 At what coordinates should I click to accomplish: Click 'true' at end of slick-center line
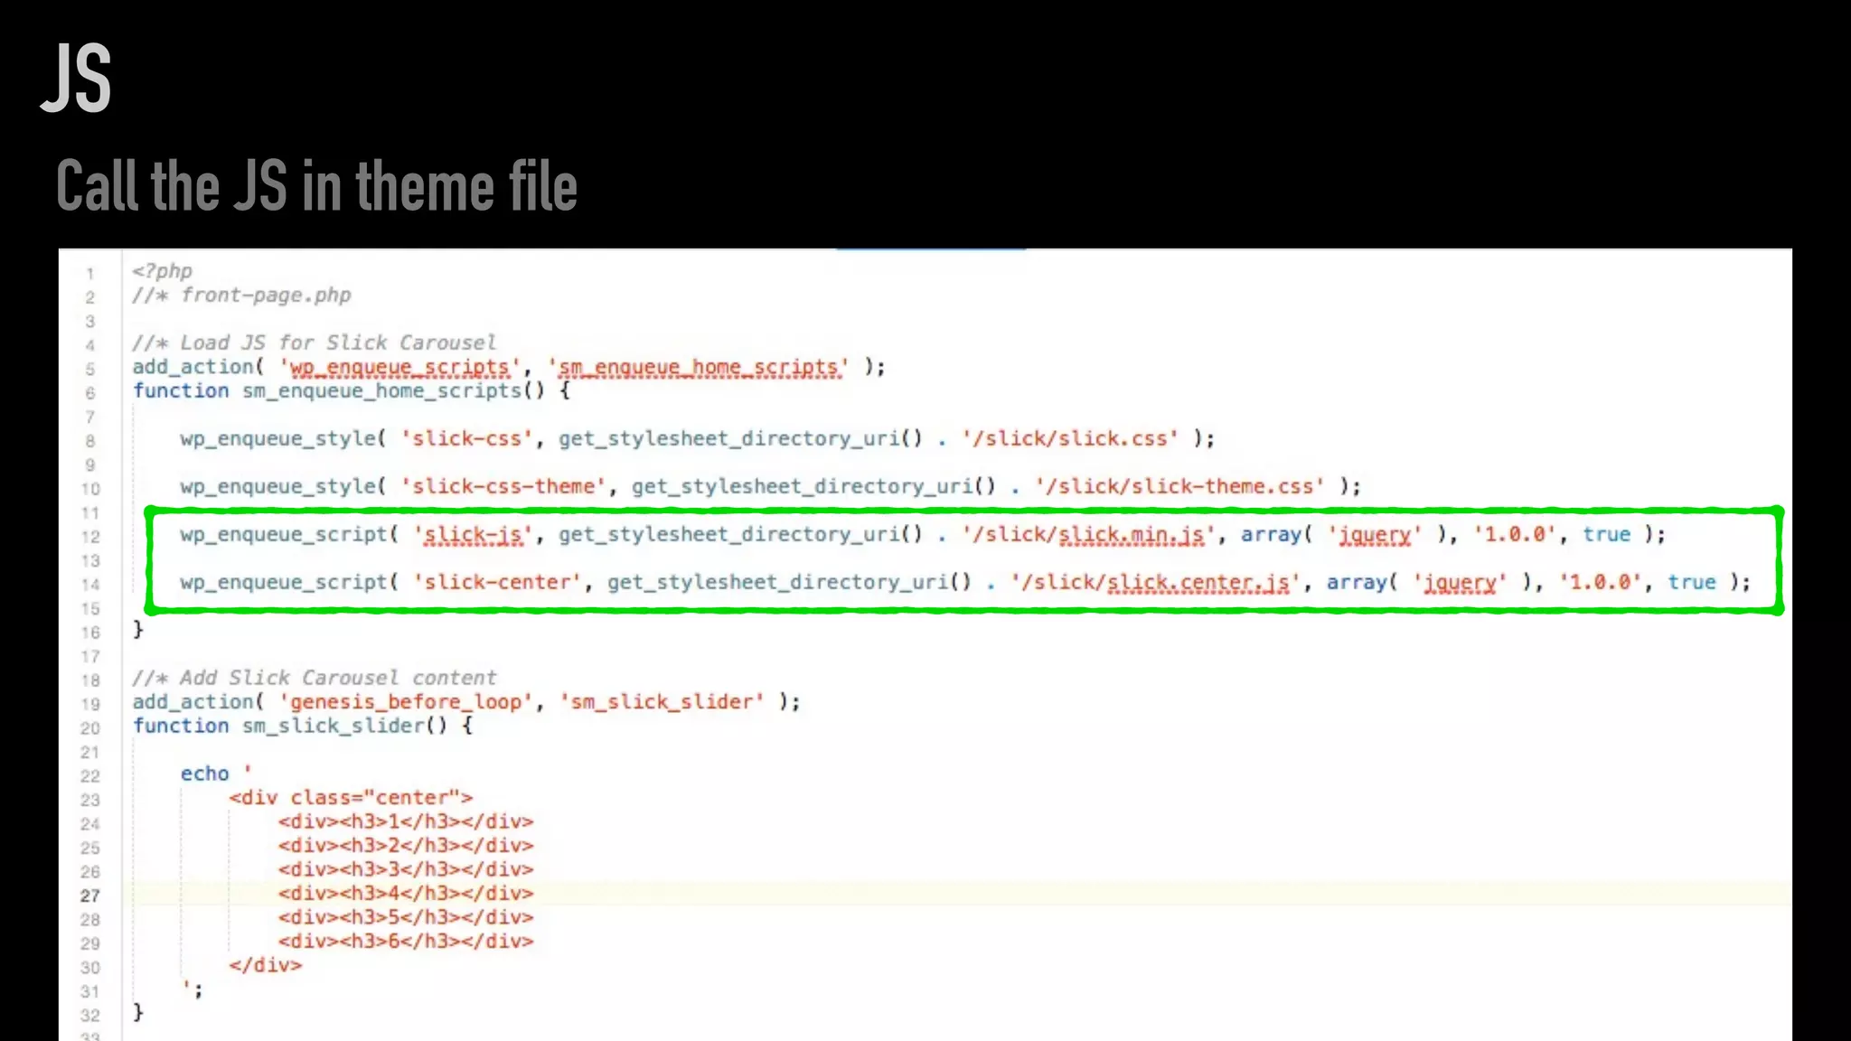point(1692,582)
